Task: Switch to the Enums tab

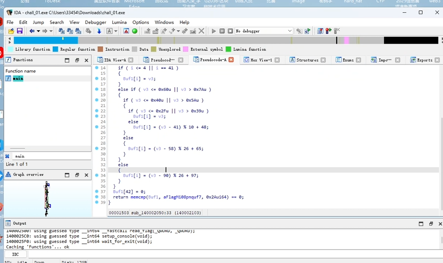Action: pyautogui.click(x=348, y=60)
